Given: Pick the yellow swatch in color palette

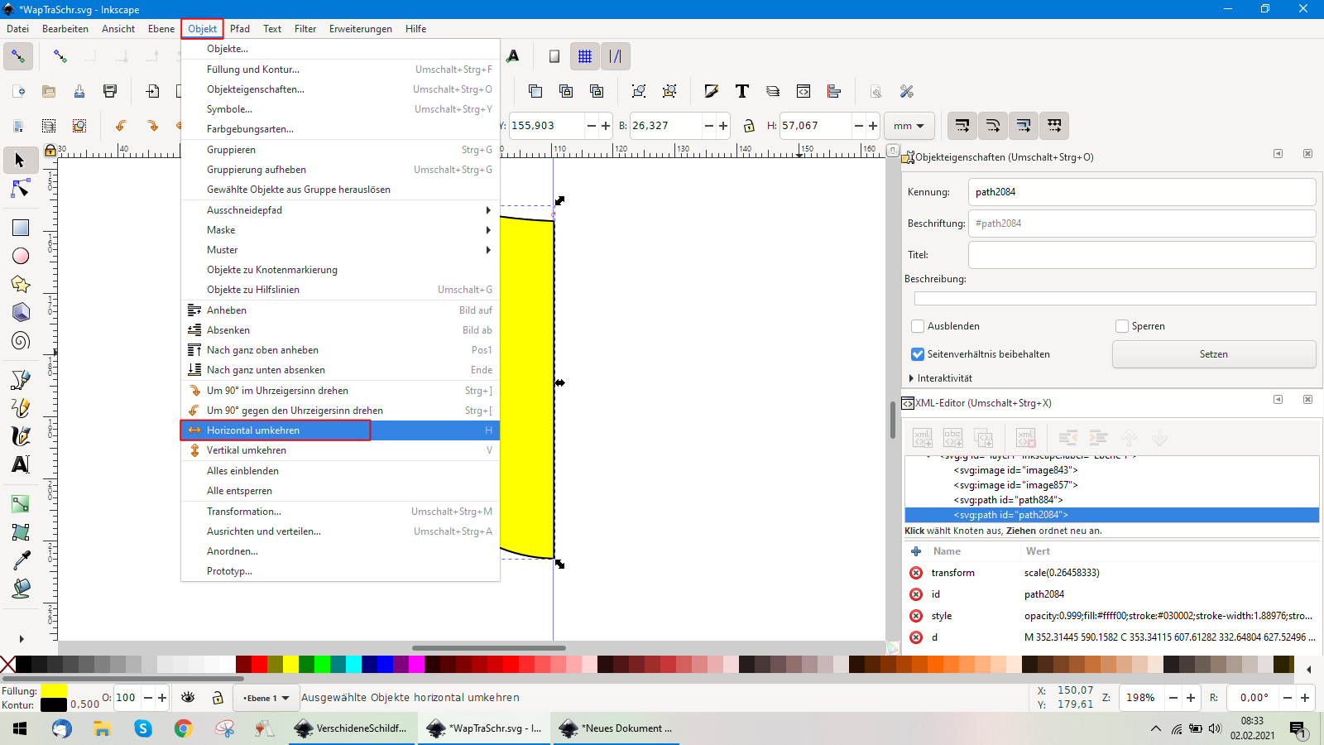Looking at the screenshot, I should point(290,664).
